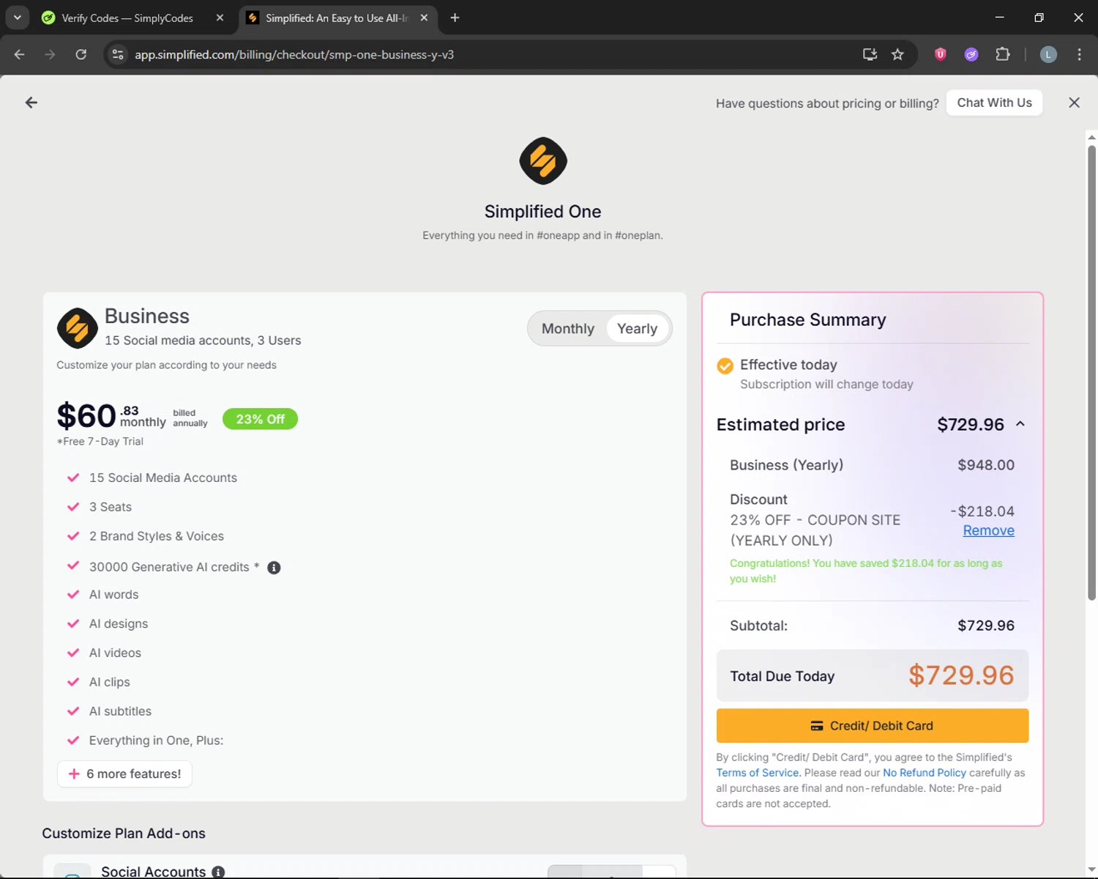Click the Business plan logo icon
1098x879 pixels.
(77, 328)
